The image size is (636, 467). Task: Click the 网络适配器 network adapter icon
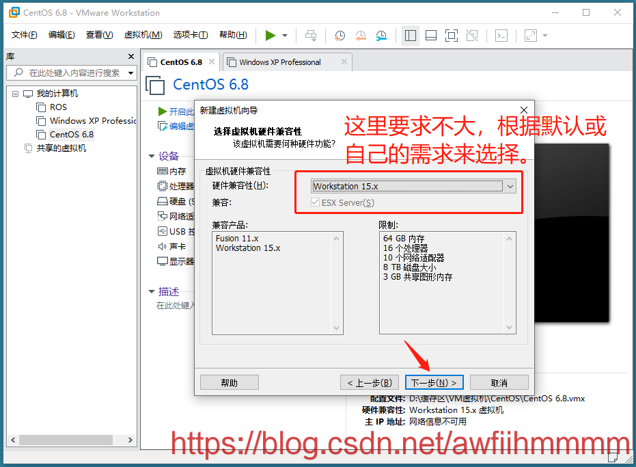click(163, 216)
